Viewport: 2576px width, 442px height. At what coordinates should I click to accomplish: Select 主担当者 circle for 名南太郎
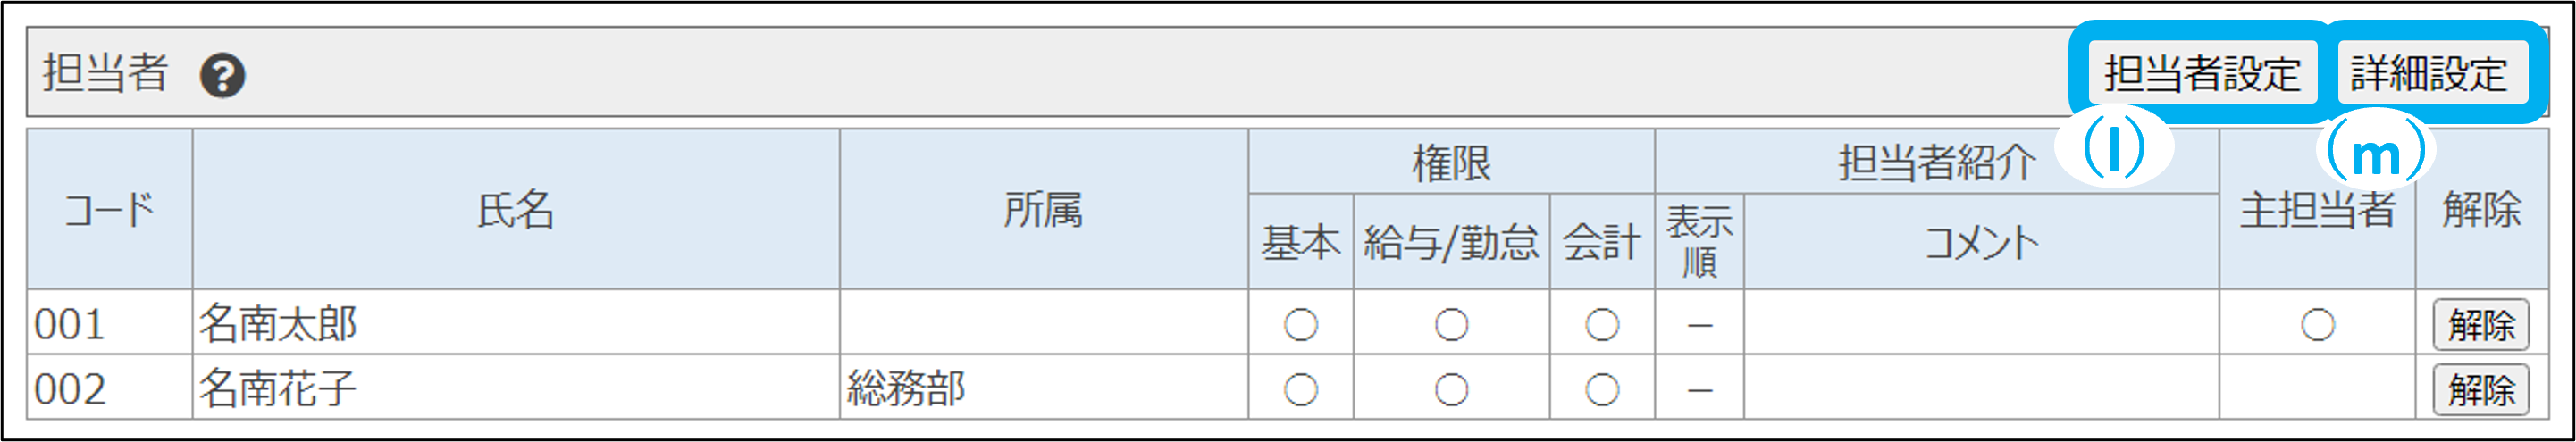[x=2317, y=325]
